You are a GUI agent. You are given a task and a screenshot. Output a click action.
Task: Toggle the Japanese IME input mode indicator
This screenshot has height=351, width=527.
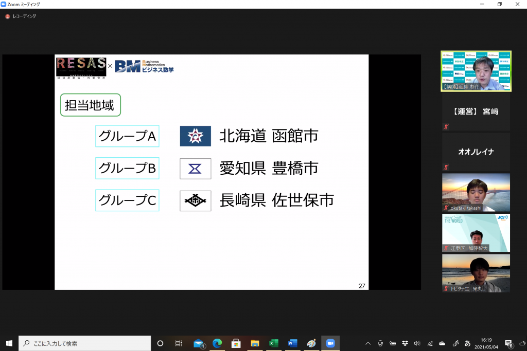468,343
